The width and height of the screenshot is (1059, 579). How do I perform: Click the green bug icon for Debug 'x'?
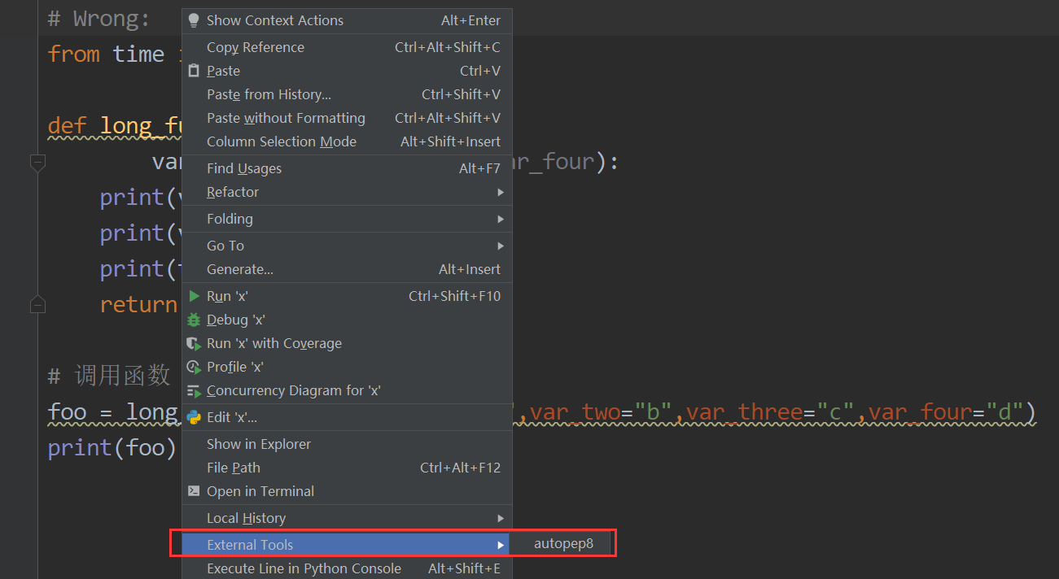pos(194,320)
